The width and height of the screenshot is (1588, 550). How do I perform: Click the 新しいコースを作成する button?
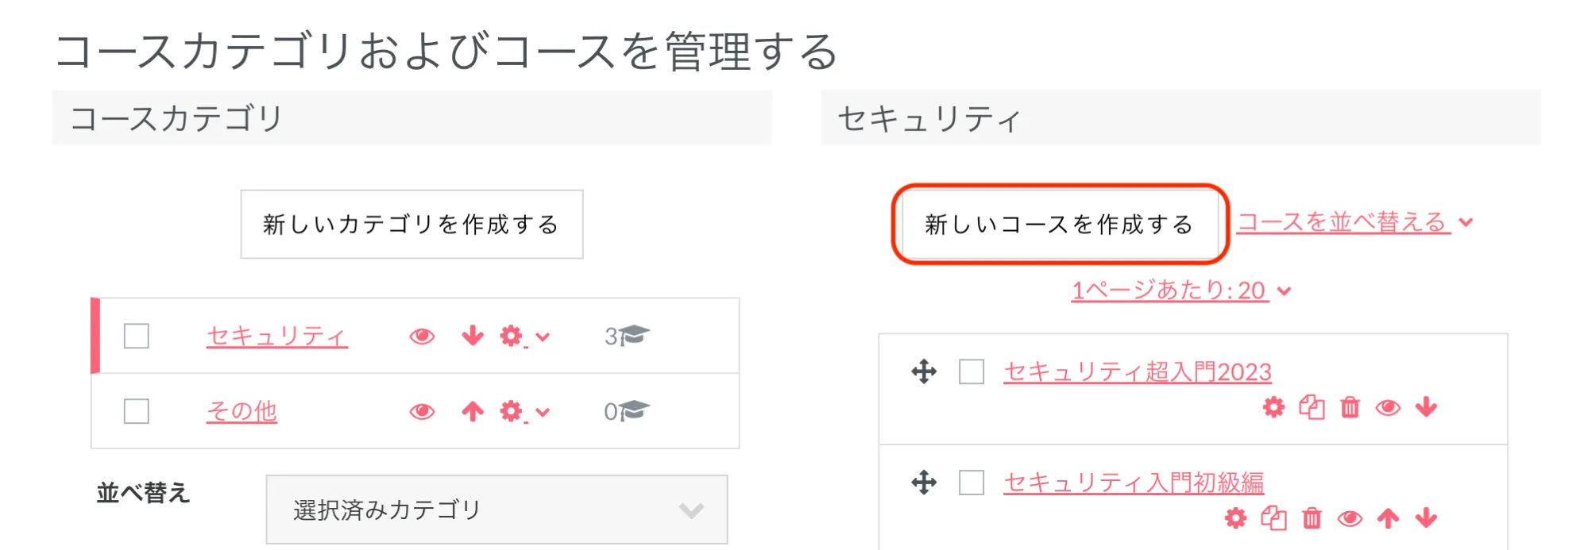pos(1059,225)
